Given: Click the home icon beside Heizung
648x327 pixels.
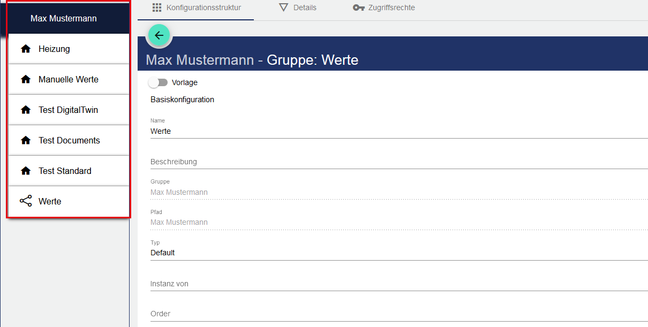Looking at the screenshot, I should click(x=25, y=49).
